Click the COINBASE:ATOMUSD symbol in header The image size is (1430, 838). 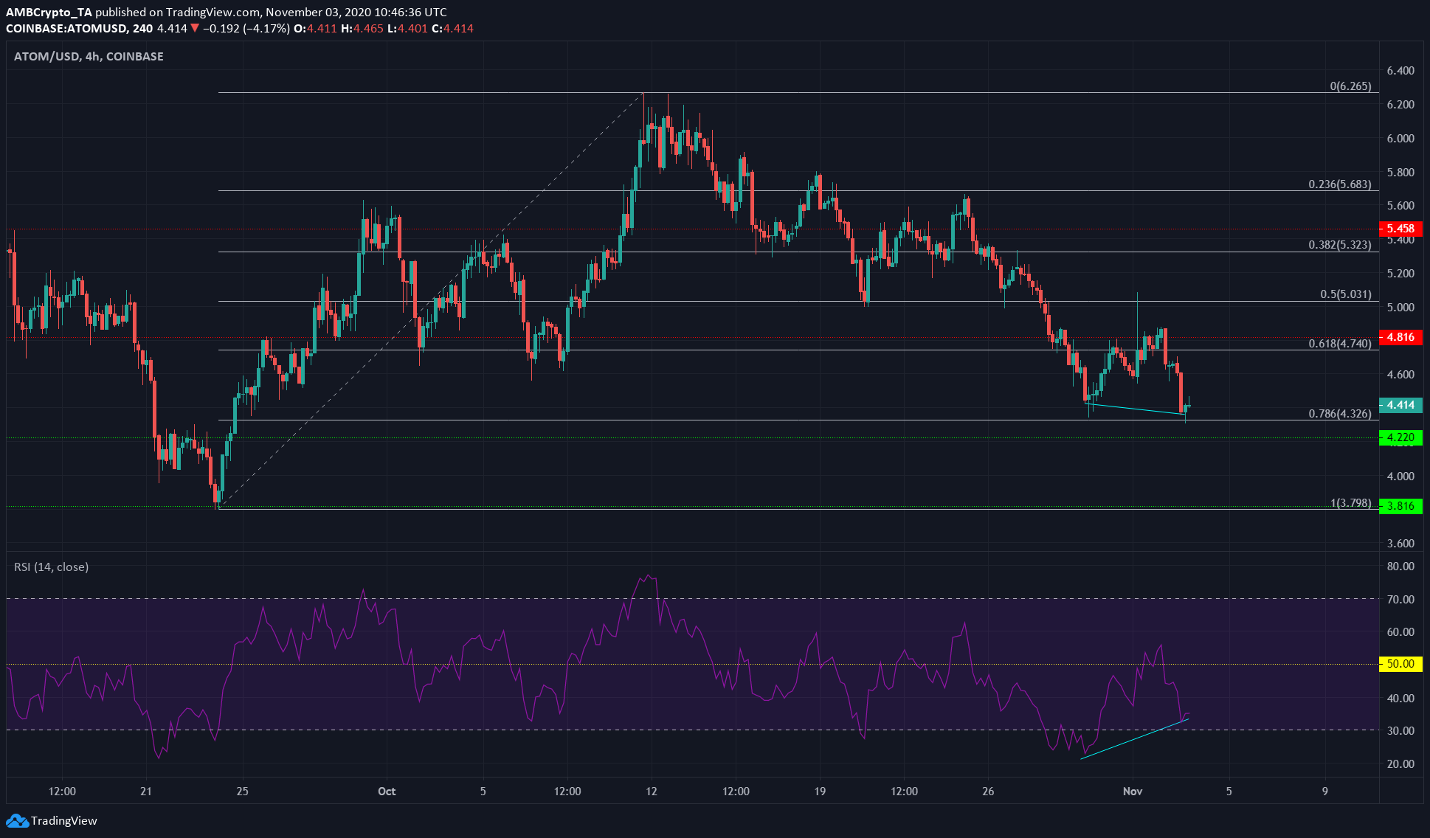pos(65,29)
